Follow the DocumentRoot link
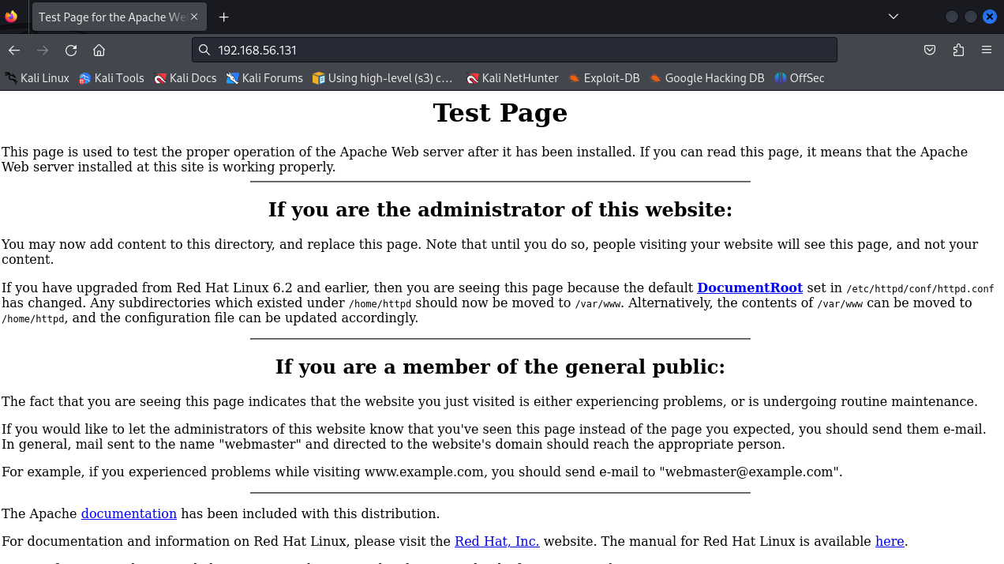Screen dimensions: 1004x564 click(x=750, y=288)
